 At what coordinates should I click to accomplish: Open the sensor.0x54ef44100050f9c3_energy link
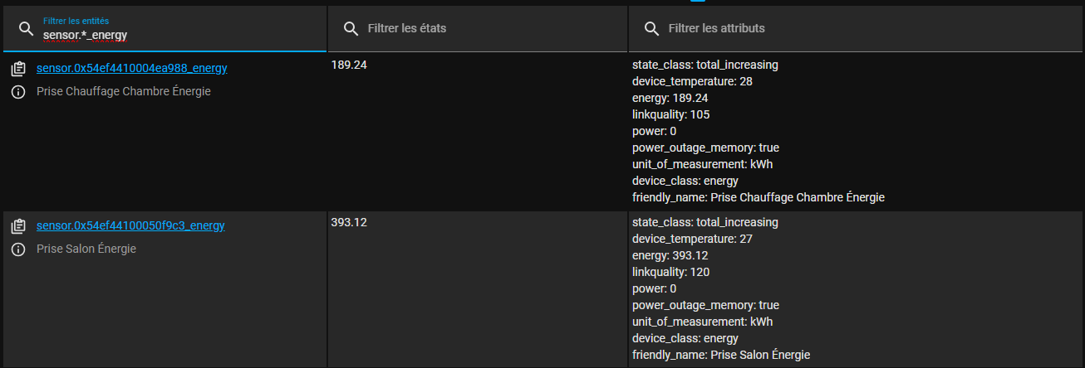tap(130, 225)
